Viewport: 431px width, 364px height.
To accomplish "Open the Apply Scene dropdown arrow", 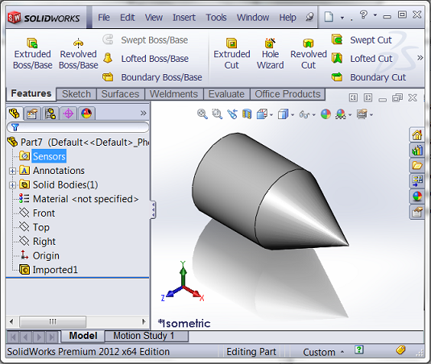I will pos(350,115).
